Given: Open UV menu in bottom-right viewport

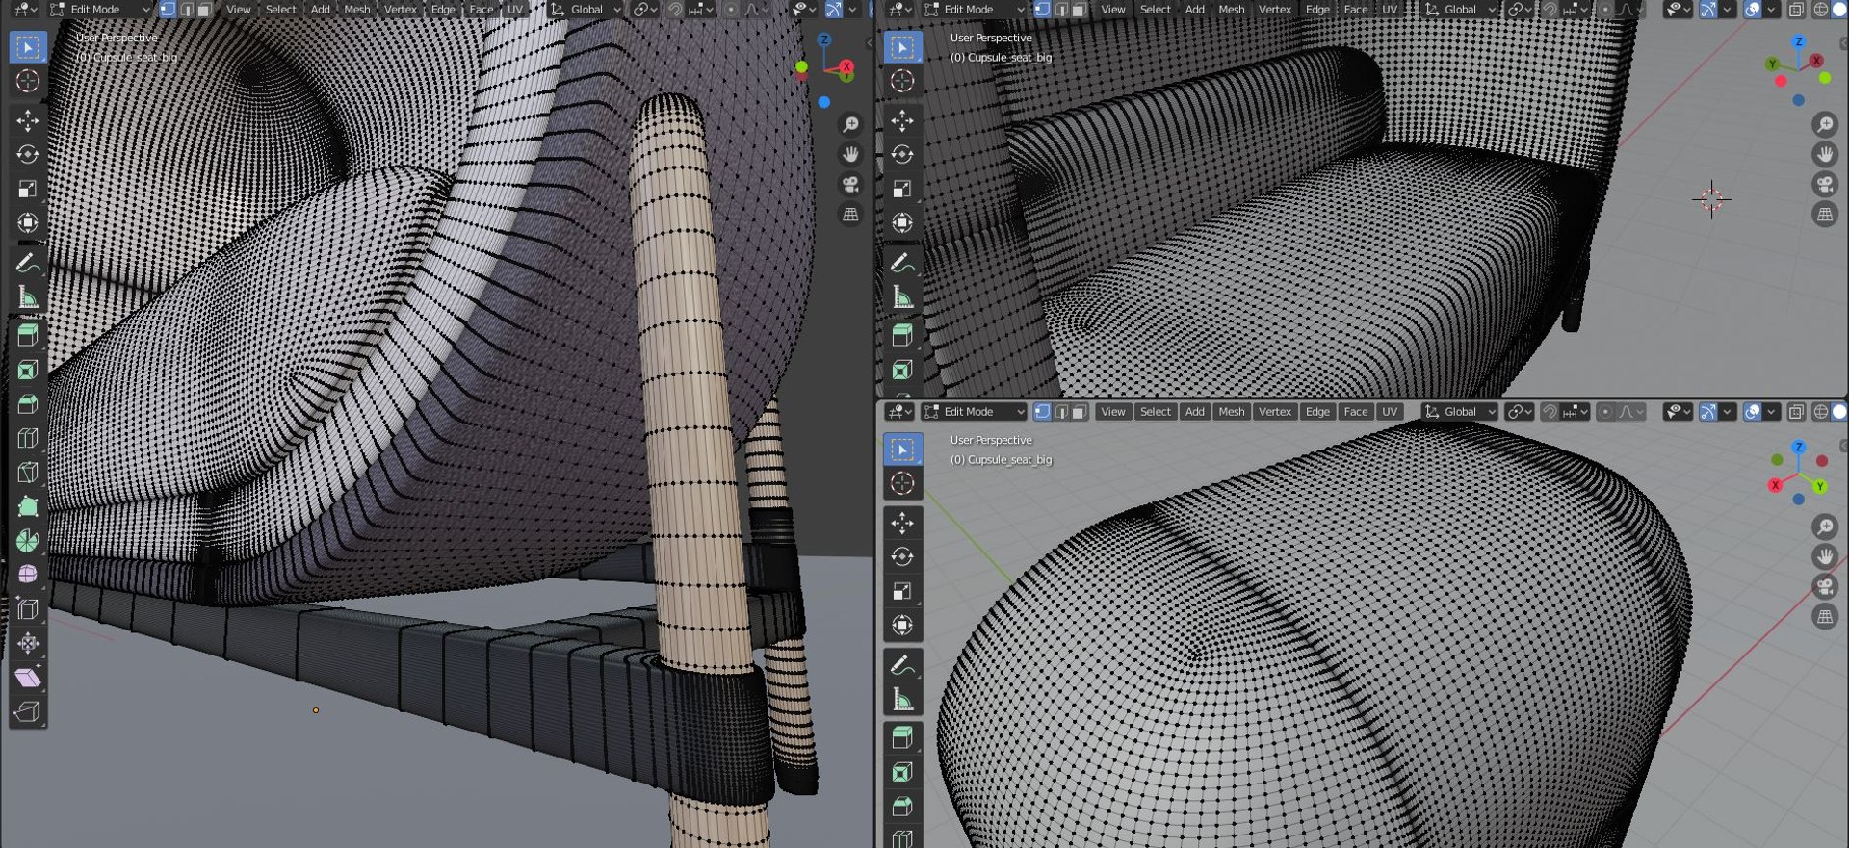Looking at the screenshot, I should 1390,412.
